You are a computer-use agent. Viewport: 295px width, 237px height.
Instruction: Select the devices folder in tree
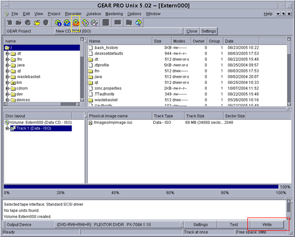(x=23, y=100)
